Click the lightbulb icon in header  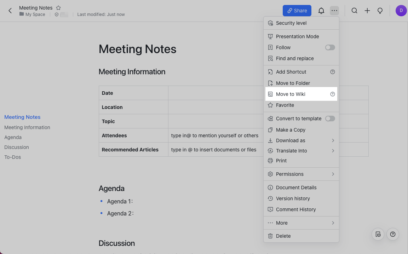click(x=380, y=11)
